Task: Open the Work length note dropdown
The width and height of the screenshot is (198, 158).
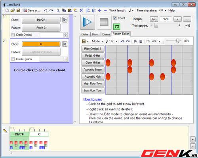Action: (x=131, y=10)
